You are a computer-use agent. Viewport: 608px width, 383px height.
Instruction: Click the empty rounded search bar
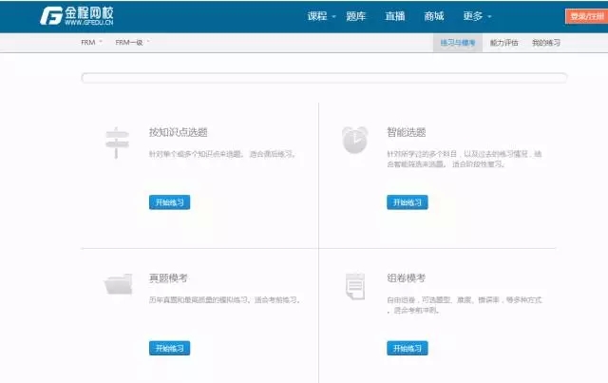(324, 78)
